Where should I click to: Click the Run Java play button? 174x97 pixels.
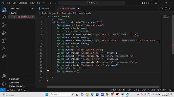pyautogui.click(x=159, y=8)
